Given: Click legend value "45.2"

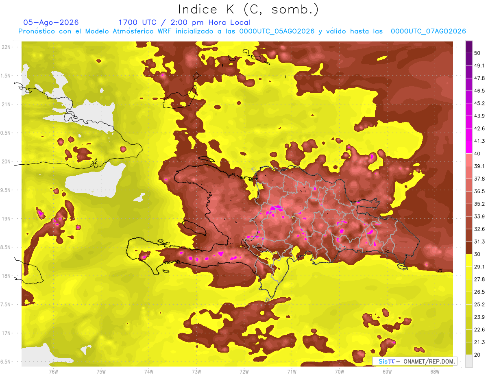Looking at the screenshot, I should point(479,103).
